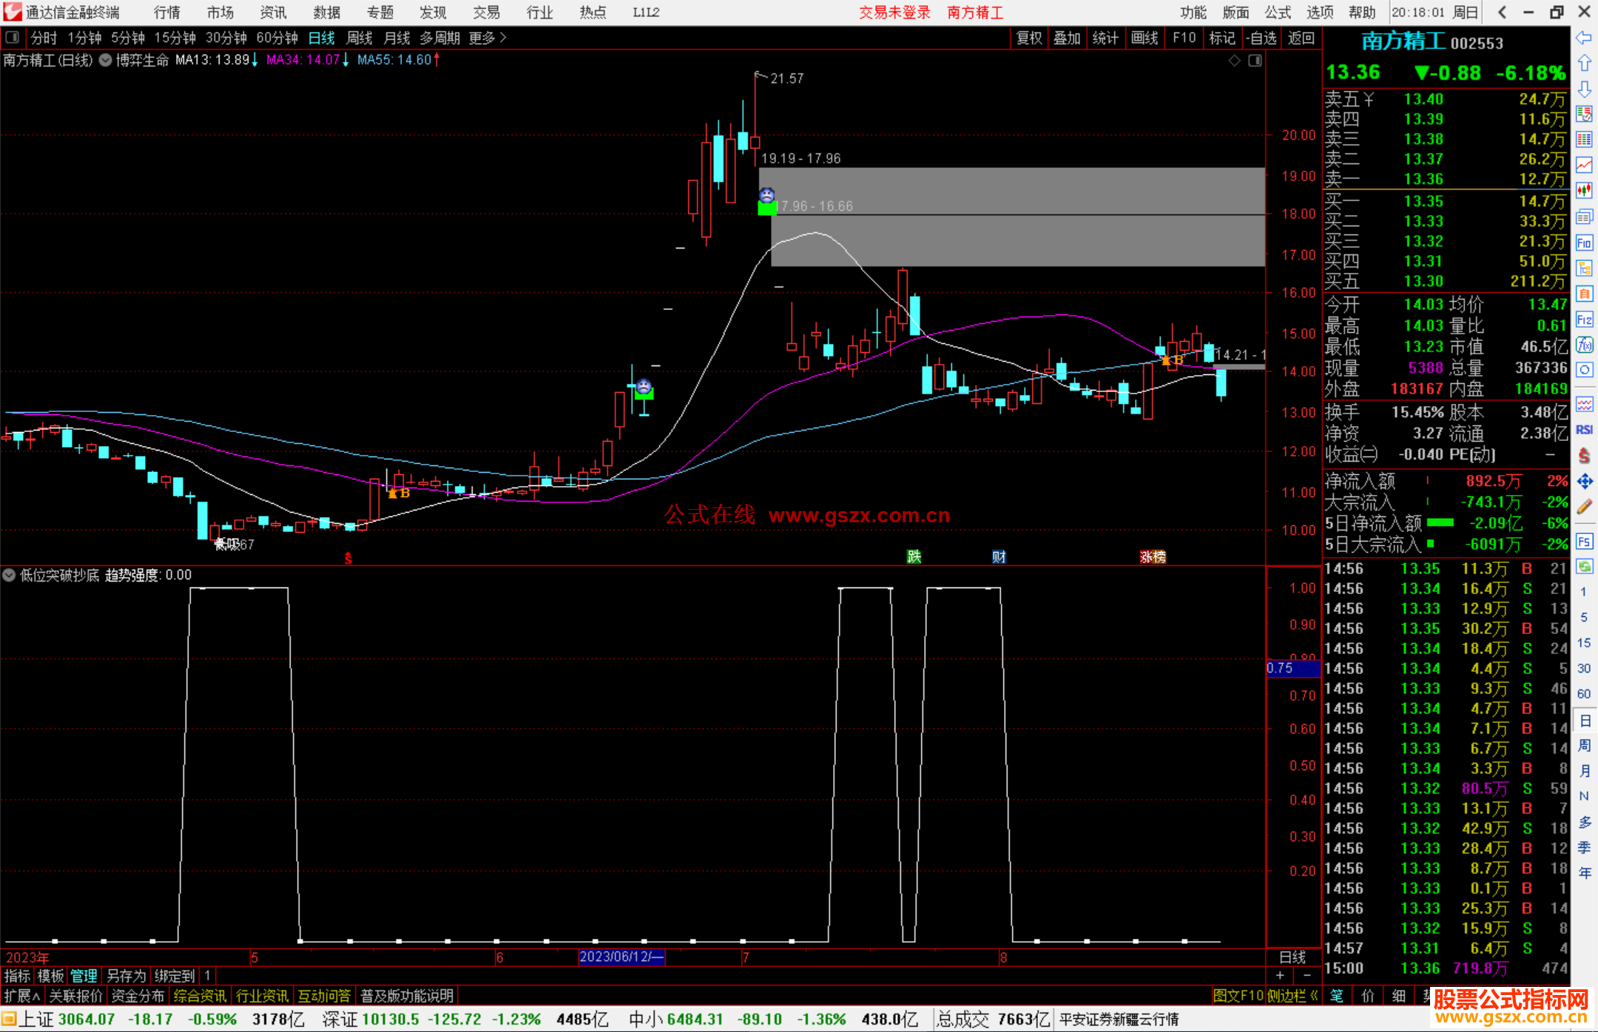Image resolution: width=1598 pixels, height=1032 pixels.
Task: Click the 另存为 button at bottom
Action: pos(127,976)
